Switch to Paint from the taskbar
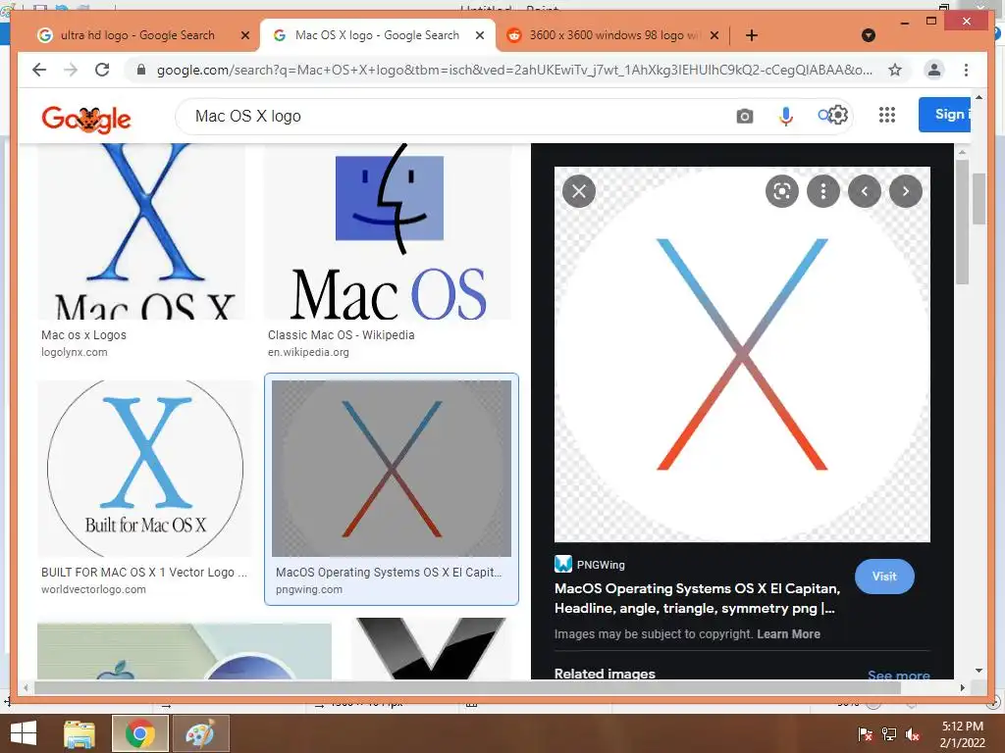 click(x=200, y=733)
